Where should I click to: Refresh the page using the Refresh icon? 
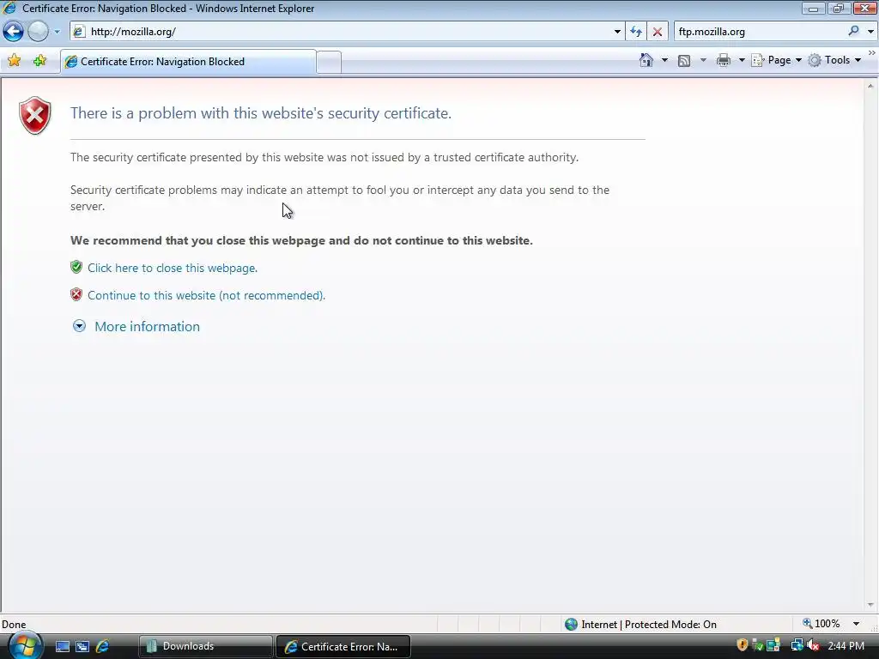tap(636, 32)
